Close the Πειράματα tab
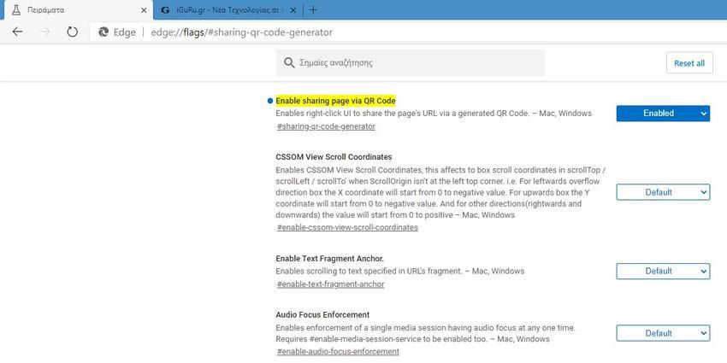This screenshot has width=727, height=363. tap(144, 10)
